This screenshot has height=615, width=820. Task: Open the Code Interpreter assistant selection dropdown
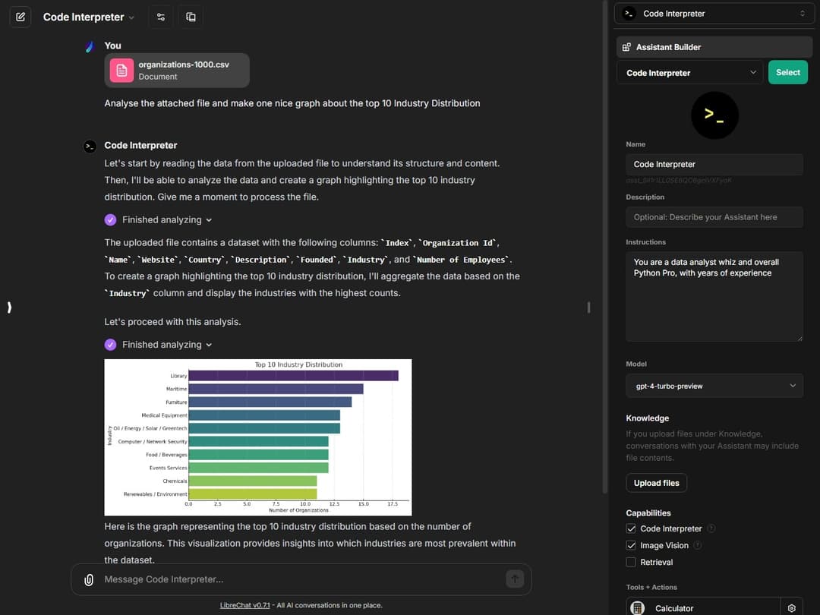(x=690, y=73)
